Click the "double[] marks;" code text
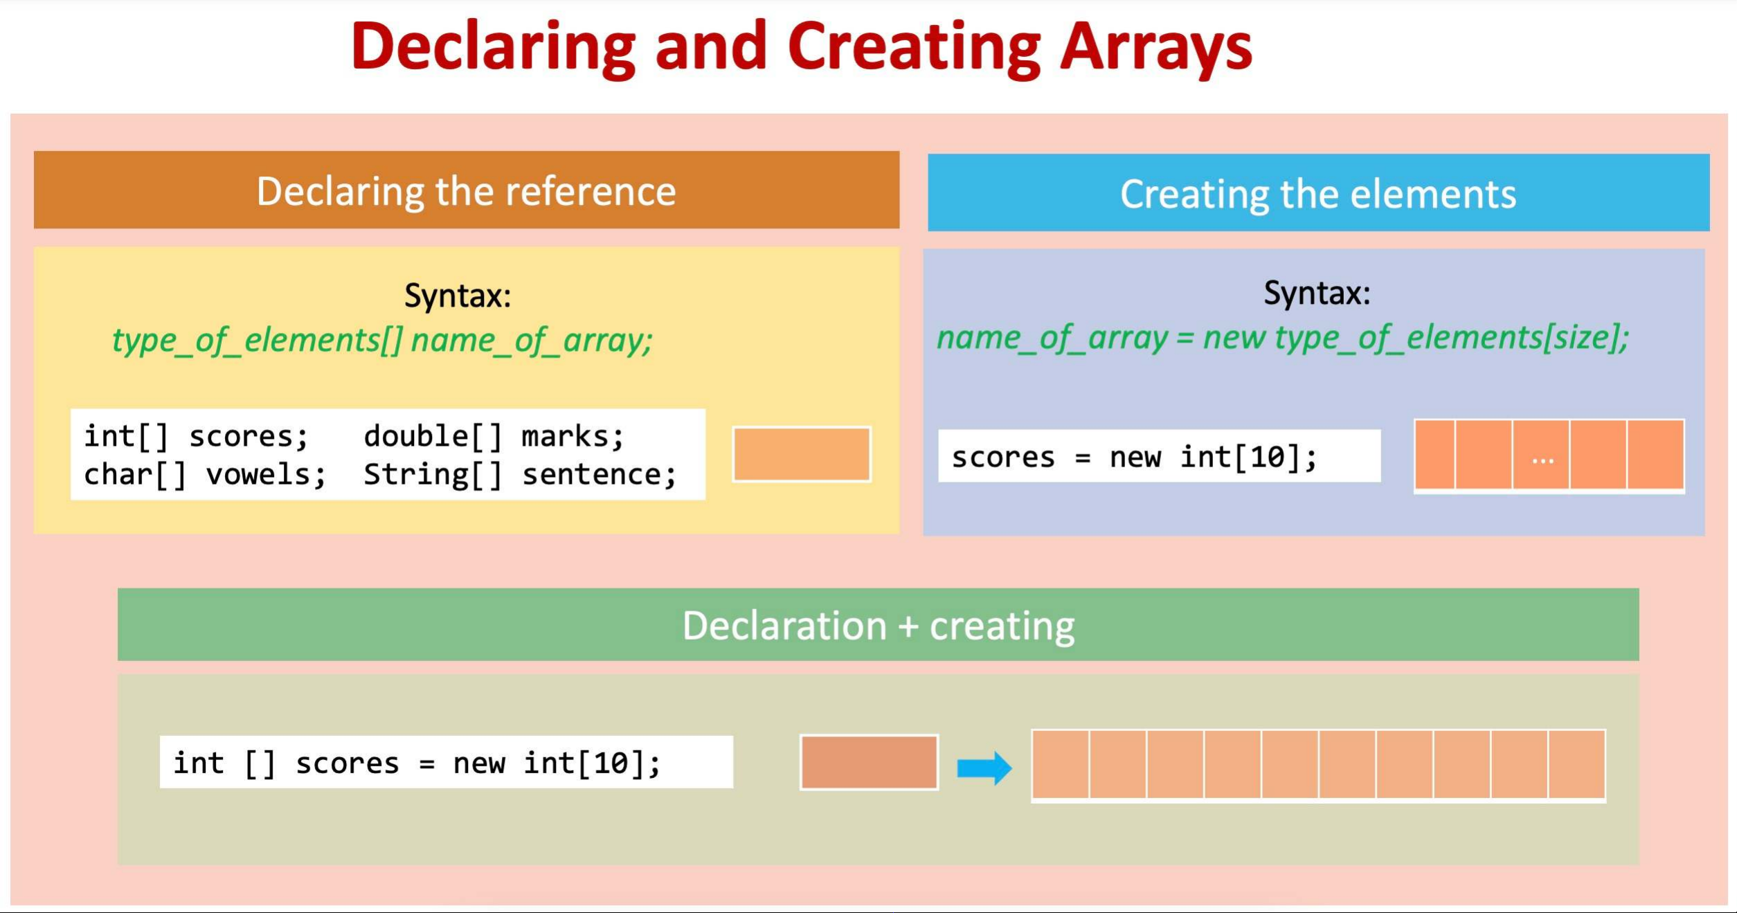This screenshot has width=1737, height=913. click(494, 436)
